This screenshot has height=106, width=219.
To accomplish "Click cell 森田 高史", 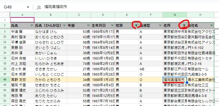I will pos(22,101).
